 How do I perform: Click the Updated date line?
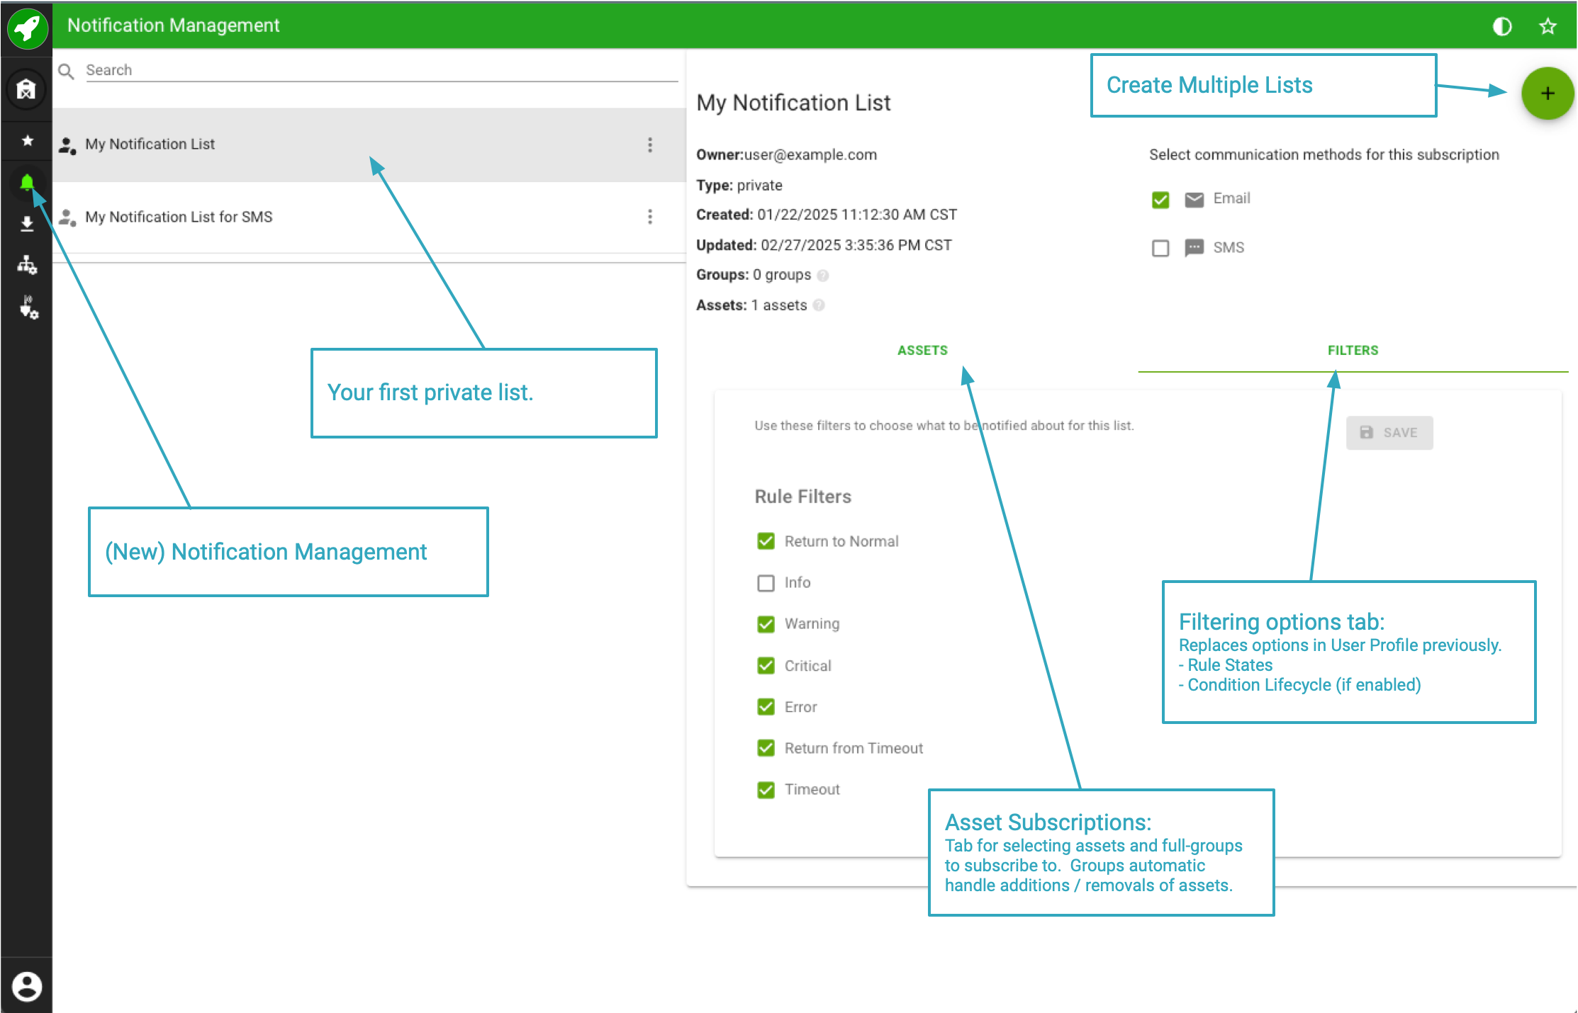[x=824, y=245]
